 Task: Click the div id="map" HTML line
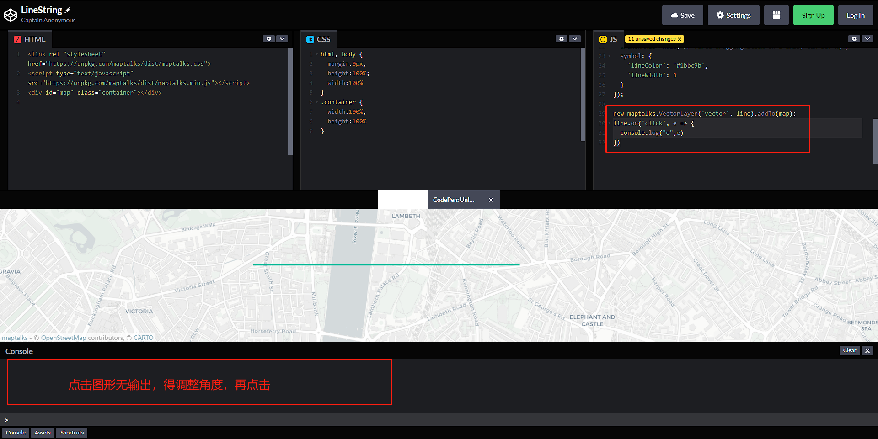[x=95, y=93]
